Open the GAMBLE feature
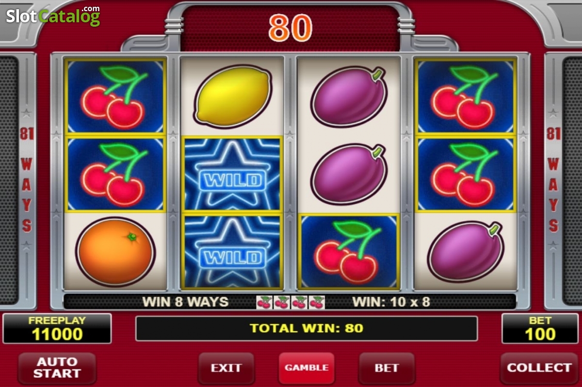 307,368
